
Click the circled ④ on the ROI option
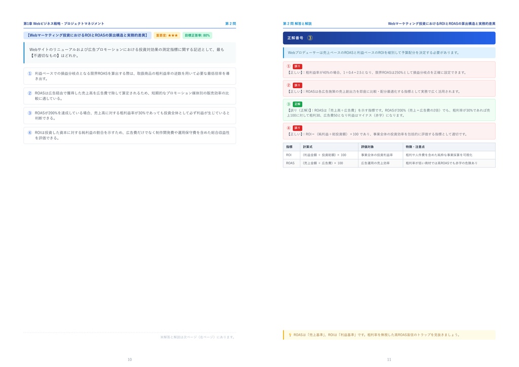[x=30, y=133]
